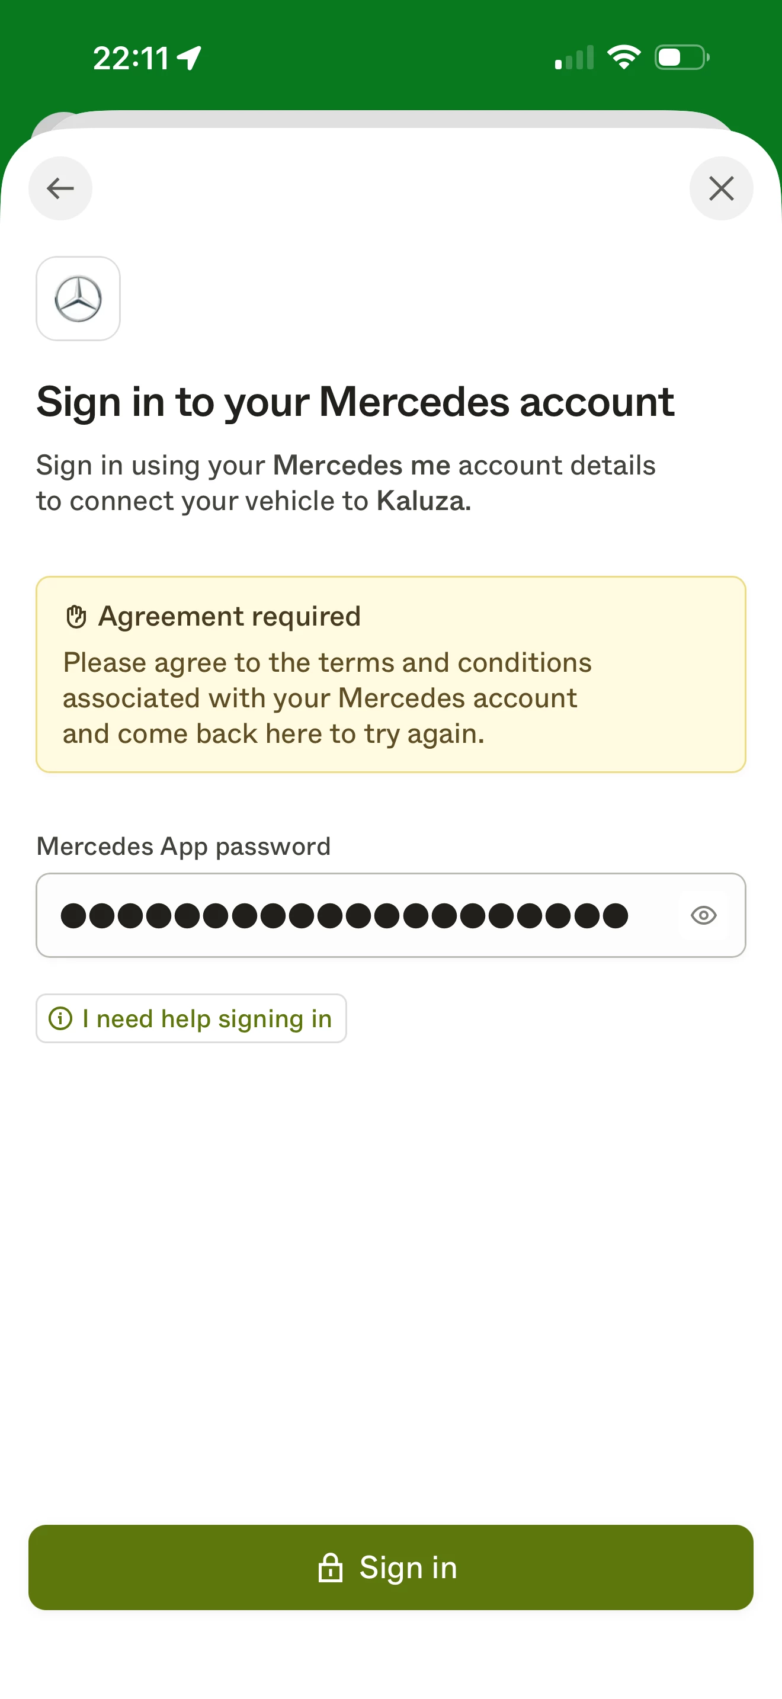
Task: Tap the hand icon beside Agreement required
Action: [x=76, y=617]
